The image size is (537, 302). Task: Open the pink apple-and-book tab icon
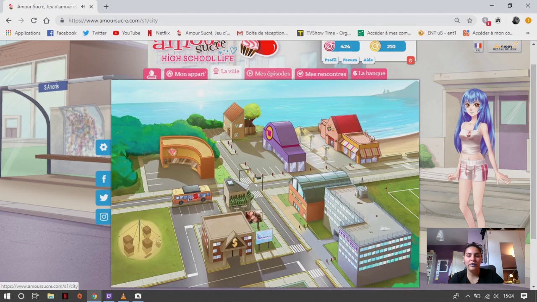pos(152,74)
